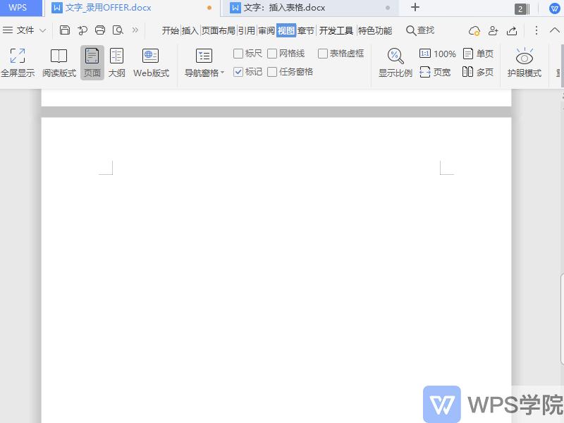
Task: Select the 页面 page view
Action: click(x=92, y=63)
